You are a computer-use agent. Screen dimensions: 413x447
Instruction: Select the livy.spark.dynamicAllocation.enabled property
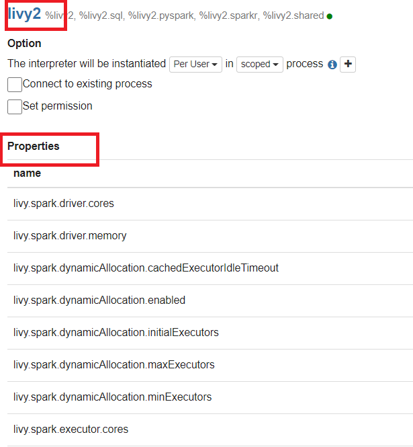[x=99, y=300]
